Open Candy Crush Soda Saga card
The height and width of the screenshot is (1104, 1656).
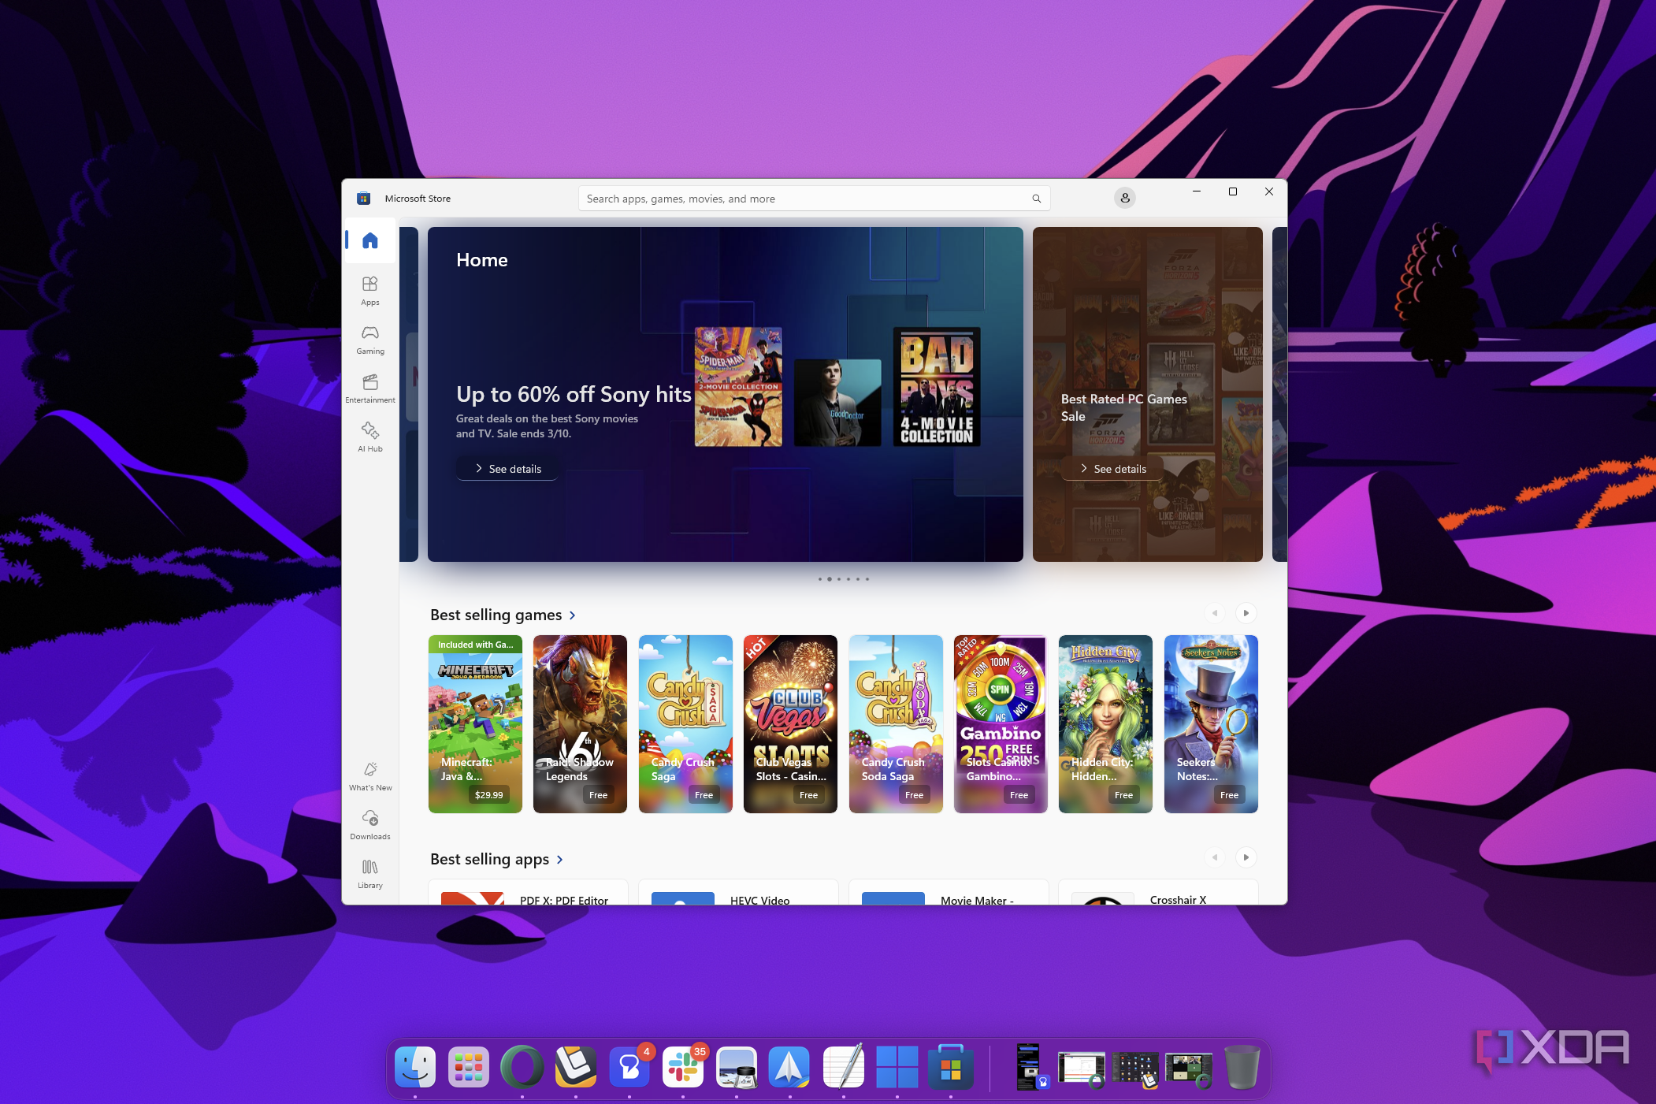click(x=896, y=724)
